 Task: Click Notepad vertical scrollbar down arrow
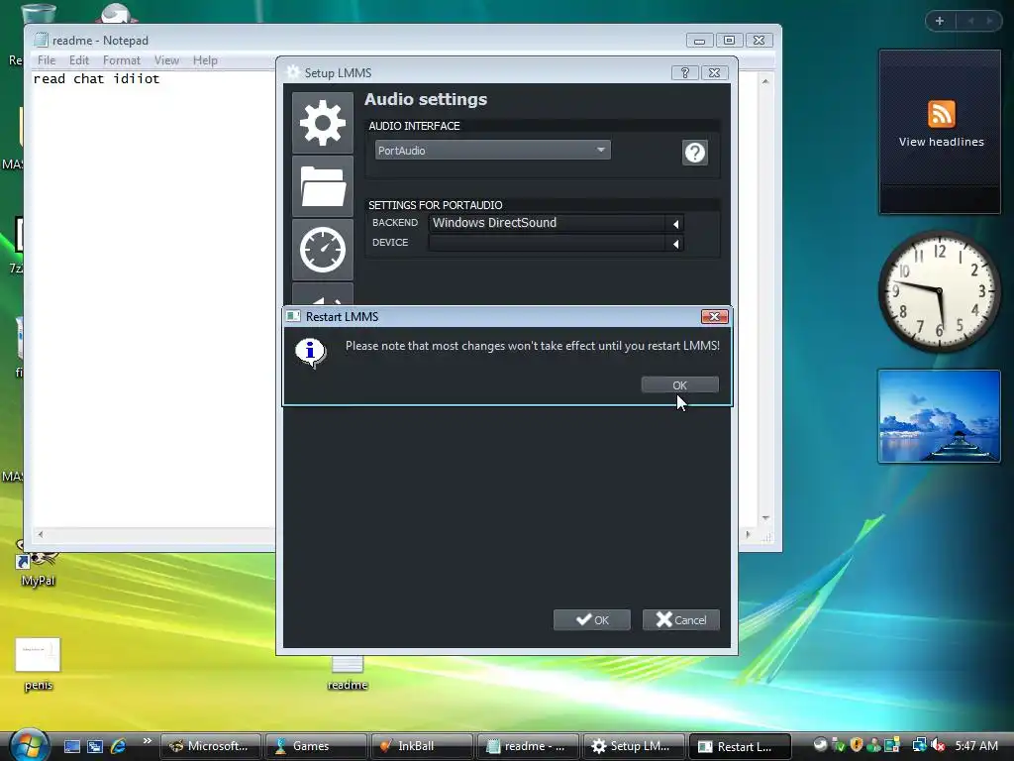pos(765,518)
